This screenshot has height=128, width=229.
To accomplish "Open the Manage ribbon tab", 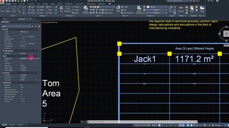I will point(45,4).
